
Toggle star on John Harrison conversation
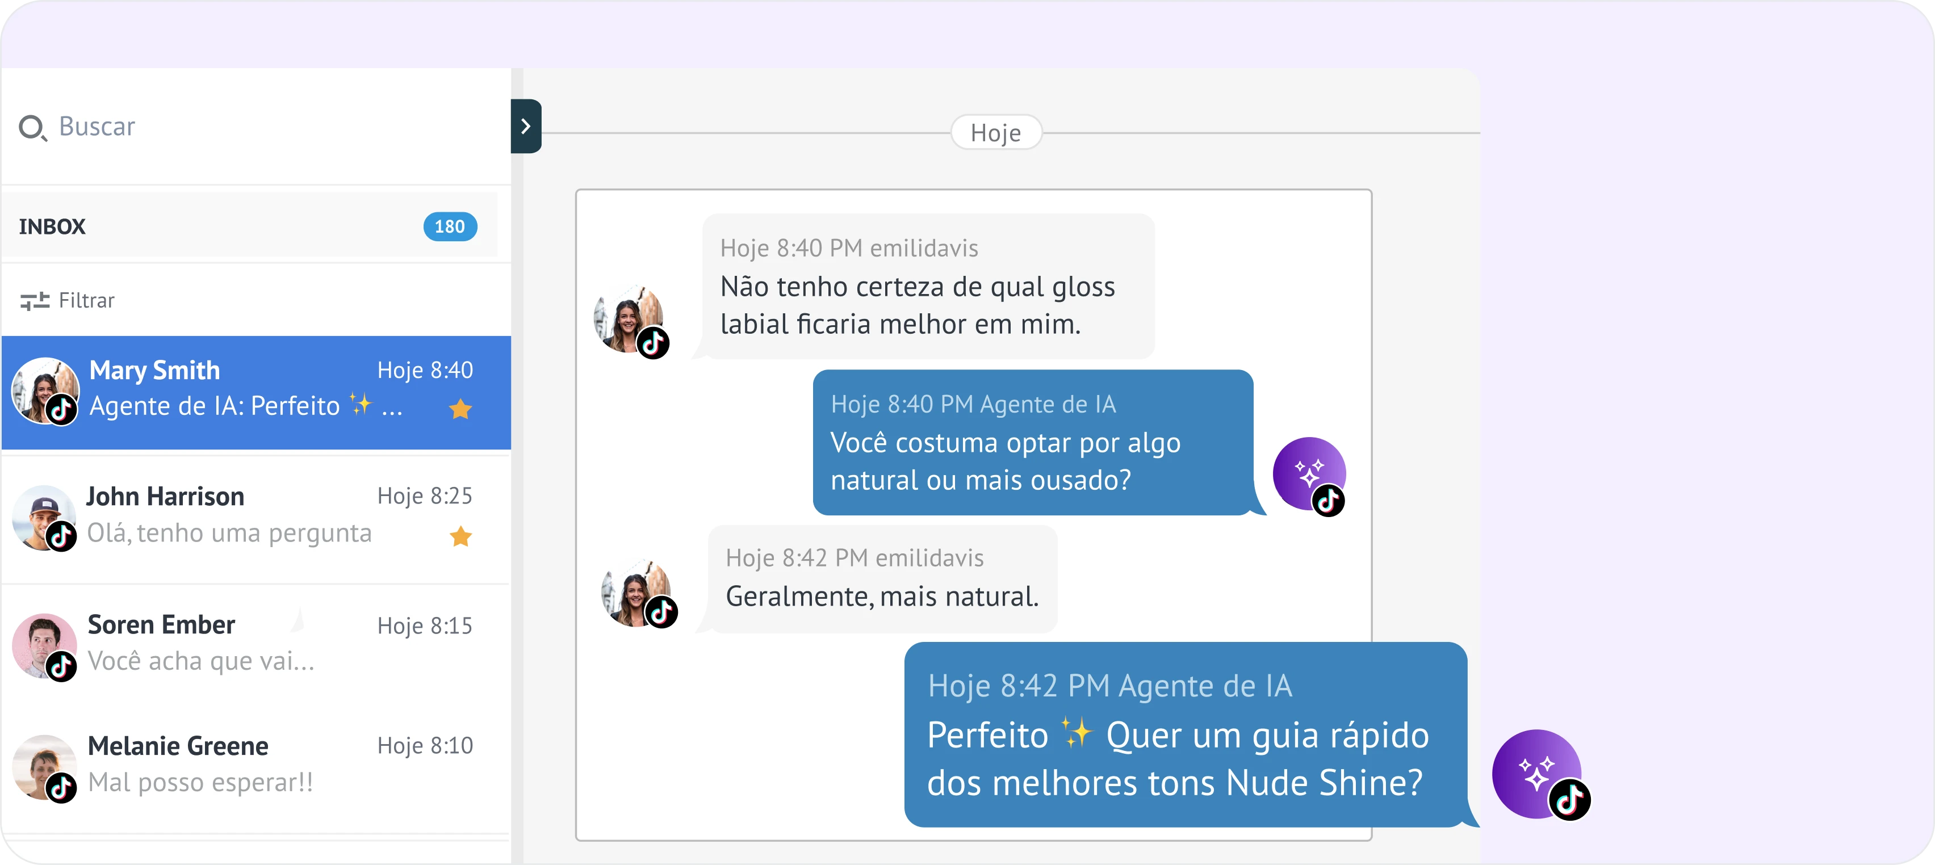point(460,536)
